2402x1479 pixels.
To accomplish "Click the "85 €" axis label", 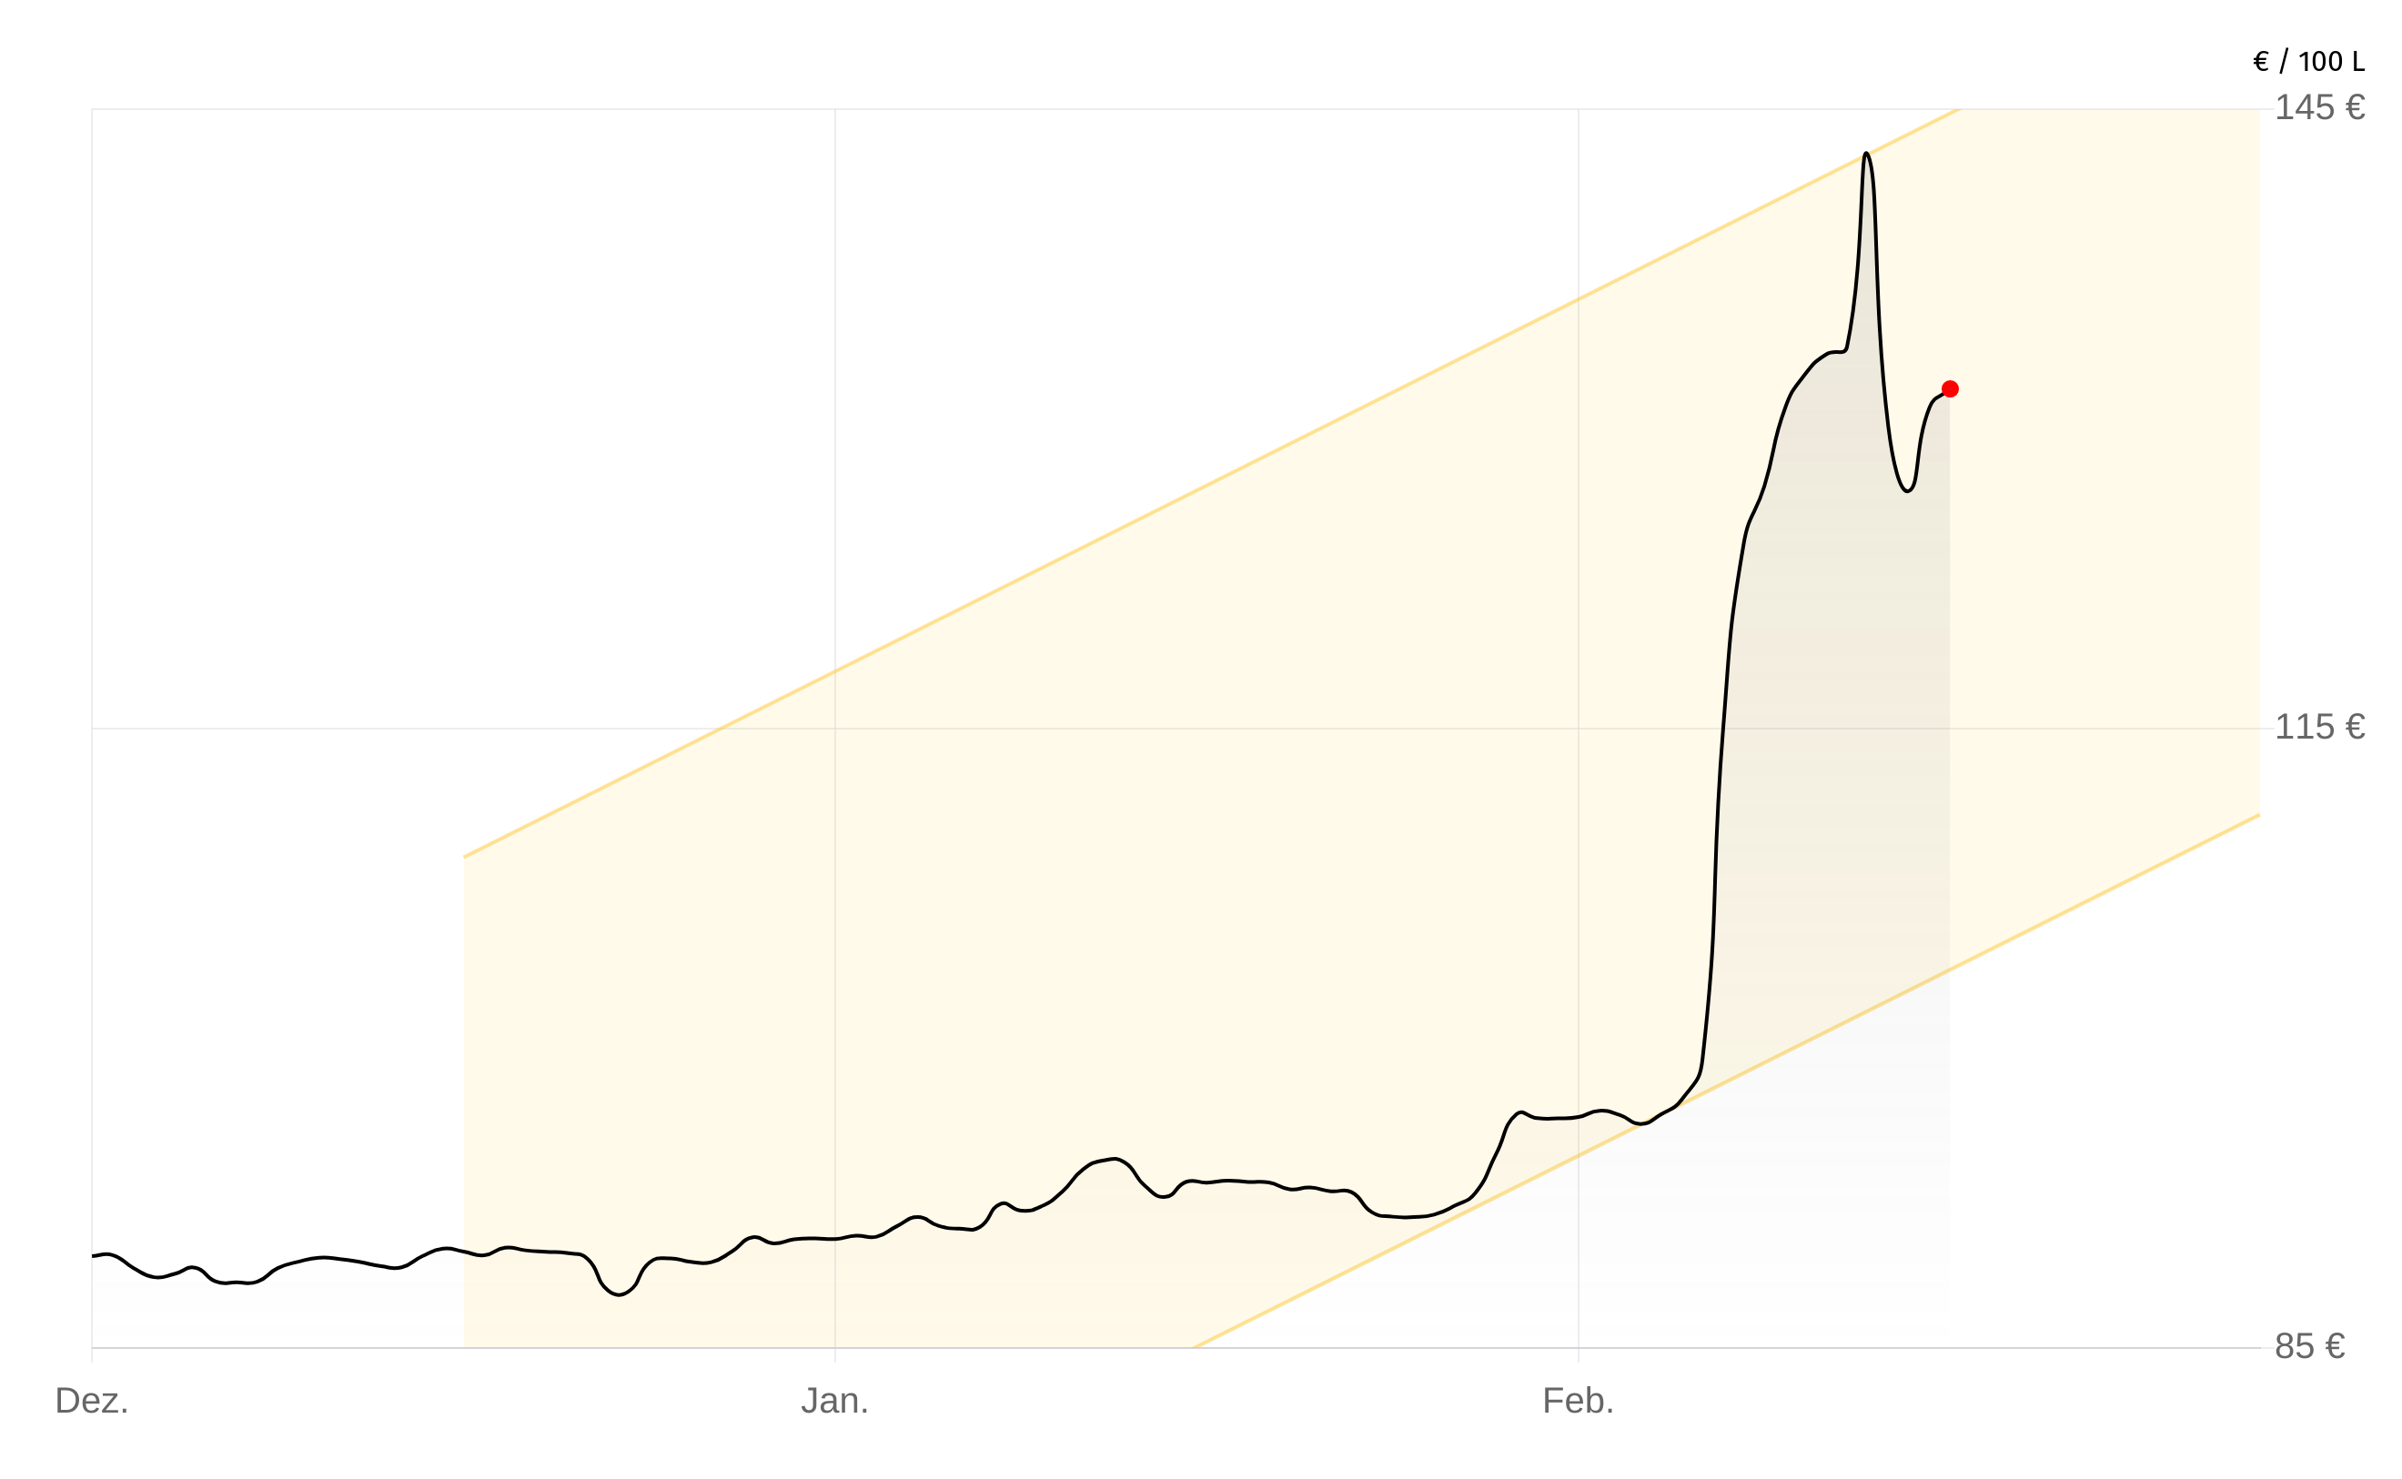I will (2309, 1347).
